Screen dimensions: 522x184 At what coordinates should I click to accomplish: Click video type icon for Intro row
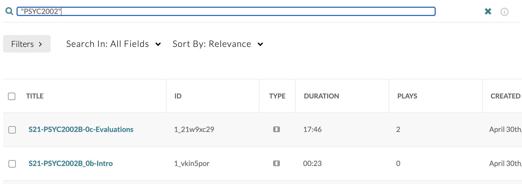277,163
